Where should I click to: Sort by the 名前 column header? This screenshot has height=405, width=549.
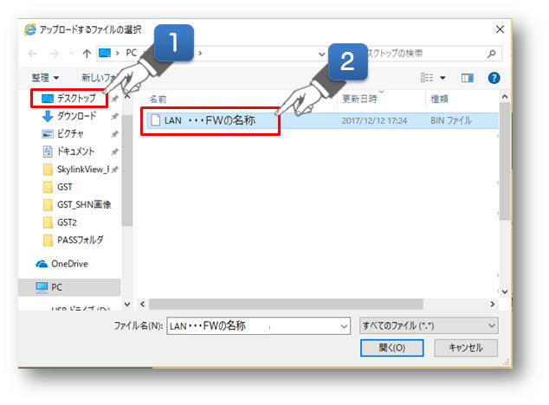158,100
